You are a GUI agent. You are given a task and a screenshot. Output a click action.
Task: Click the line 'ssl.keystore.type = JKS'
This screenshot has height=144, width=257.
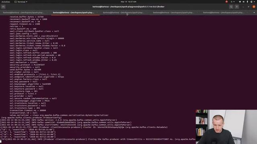[24, 91]
